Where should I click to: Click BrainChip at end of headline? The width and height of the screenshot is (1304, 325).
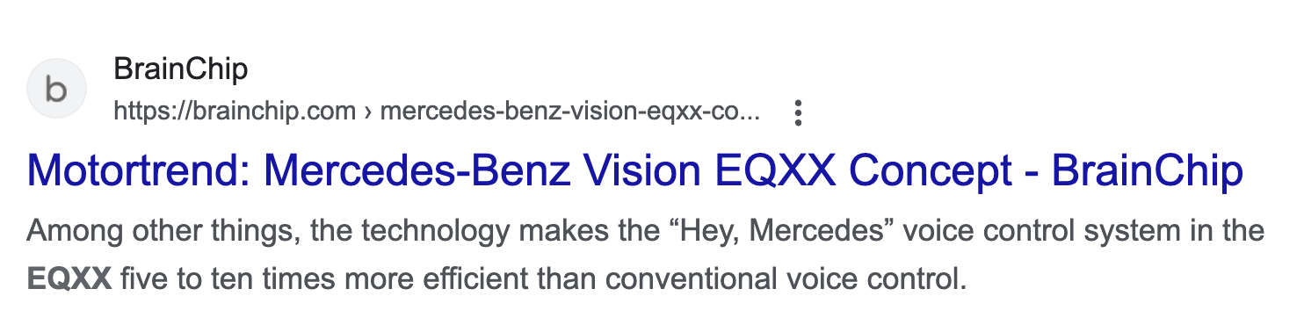coord(1148,172)
